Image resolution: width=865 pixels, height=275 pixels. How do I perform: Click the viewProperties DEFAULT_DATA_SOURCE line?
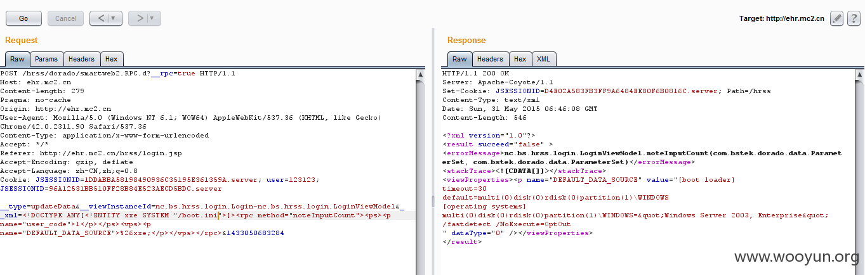point(588,180)
